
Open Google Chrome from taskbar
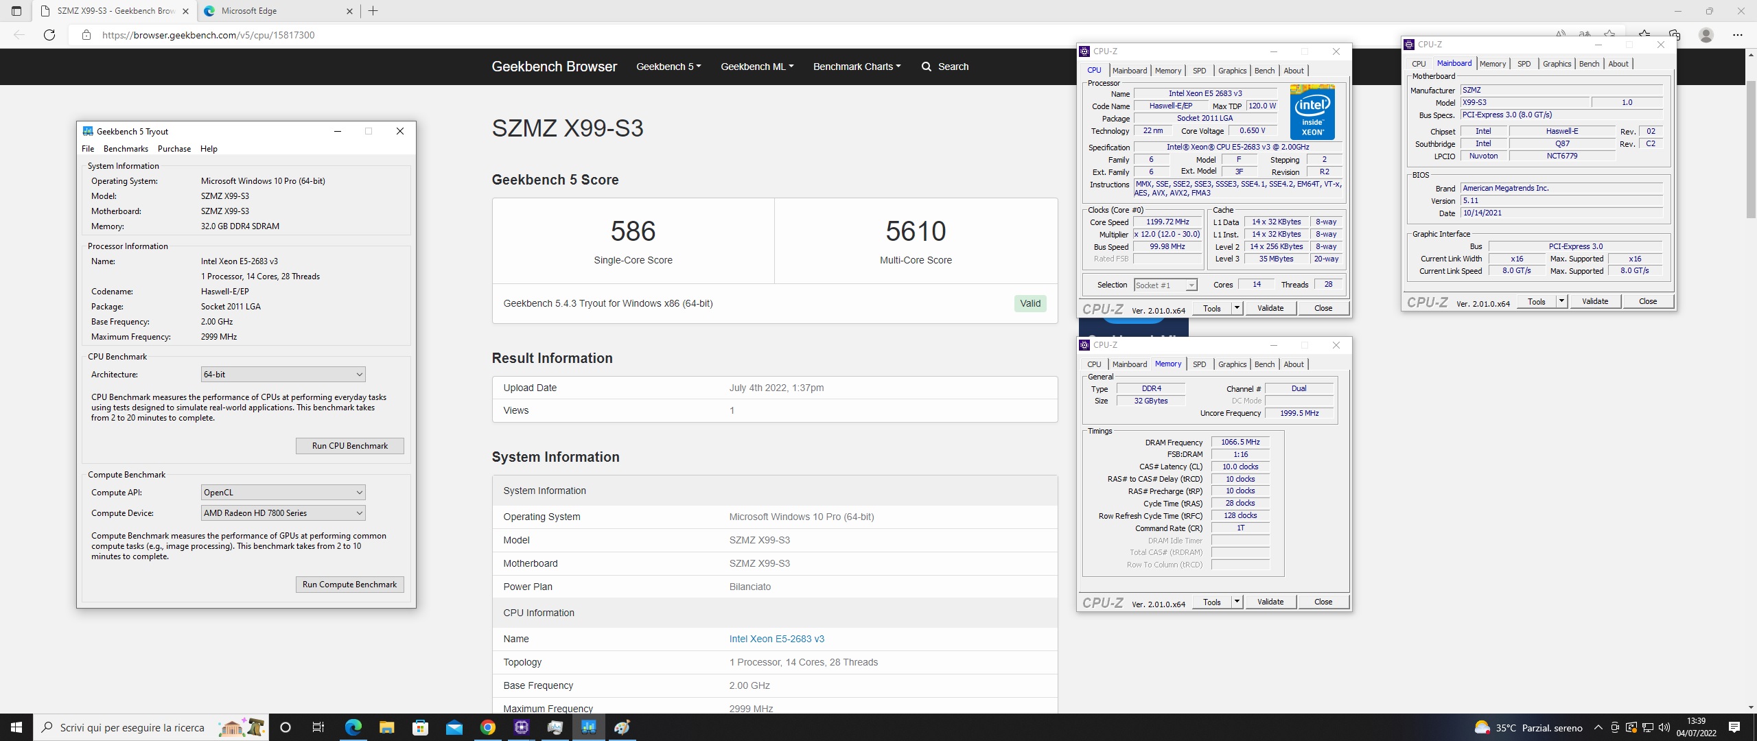click(x=487, y=727)
